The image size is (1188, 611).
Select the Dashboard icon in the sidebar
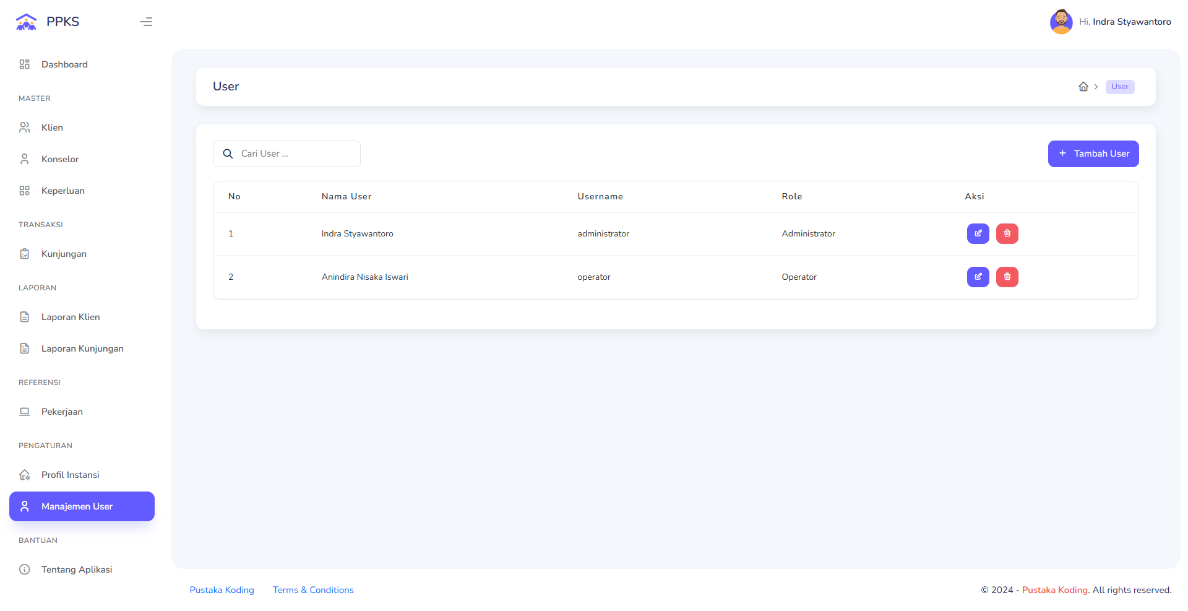(x=24, y=64)
